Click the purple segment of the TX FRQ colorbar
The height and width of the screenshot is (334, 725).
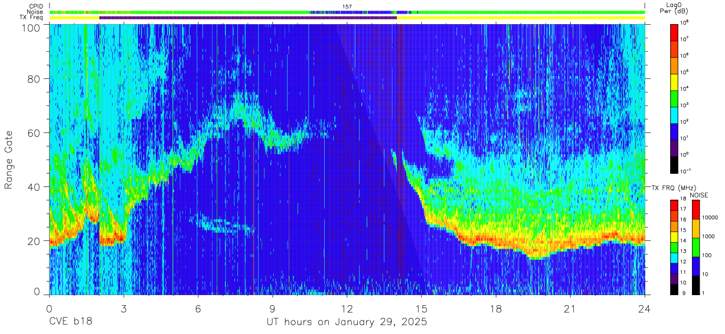point(674,279)
